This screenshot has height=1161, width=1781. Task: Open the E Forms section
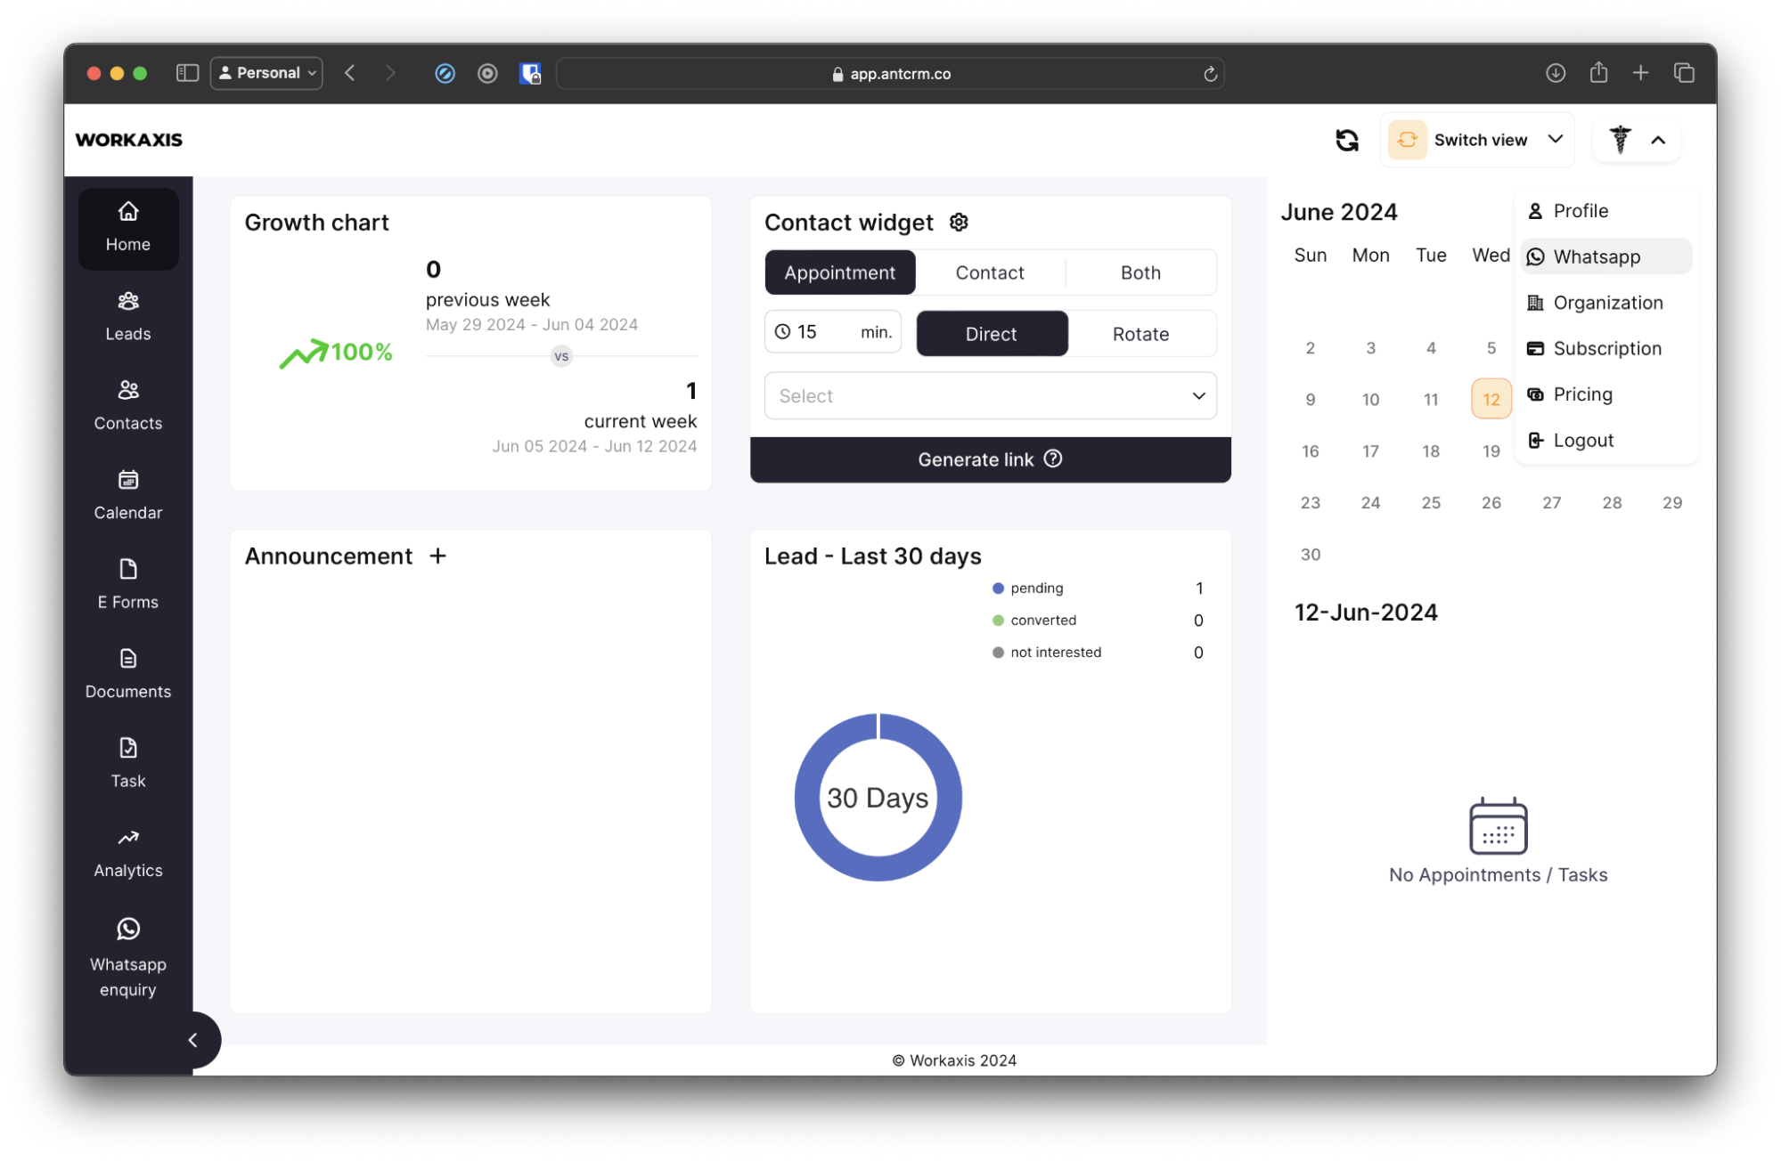[x=127, y=583]
